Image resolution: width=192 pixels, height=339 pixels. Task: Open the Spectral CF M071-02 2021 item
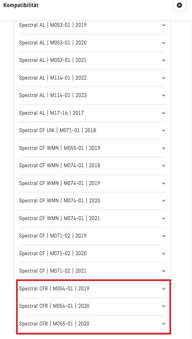[93, 271]
